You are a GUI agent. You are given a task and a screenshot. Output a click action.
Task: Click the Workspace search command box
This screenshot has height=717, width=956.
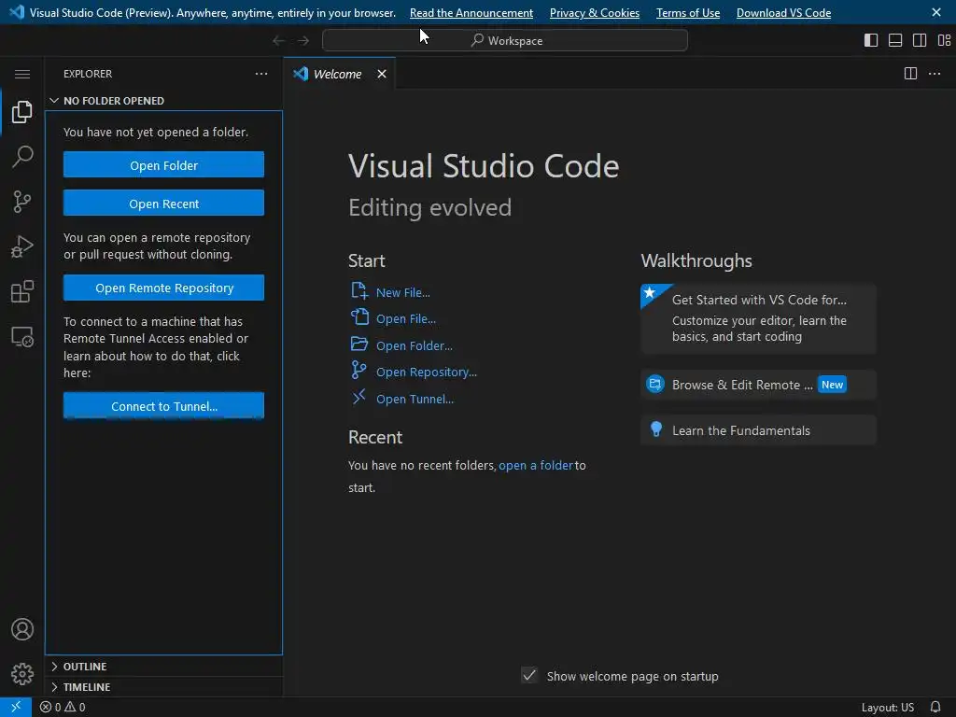(x=505, y=40)
